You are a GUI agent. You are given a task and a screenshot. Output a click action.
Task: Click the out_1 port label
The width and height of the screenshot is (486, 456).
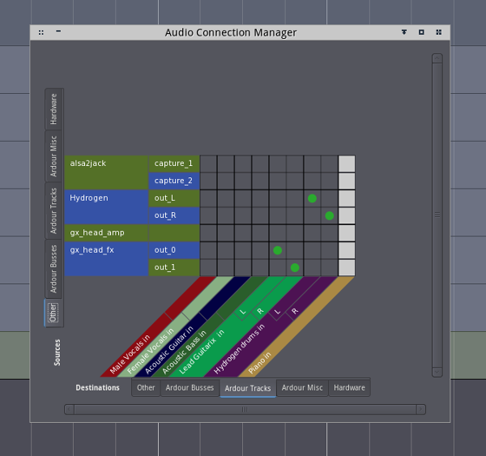(174, 267)
